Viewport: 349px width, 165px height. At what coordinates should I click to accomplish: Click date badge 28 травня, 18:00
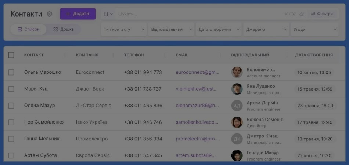coord(315,106)
